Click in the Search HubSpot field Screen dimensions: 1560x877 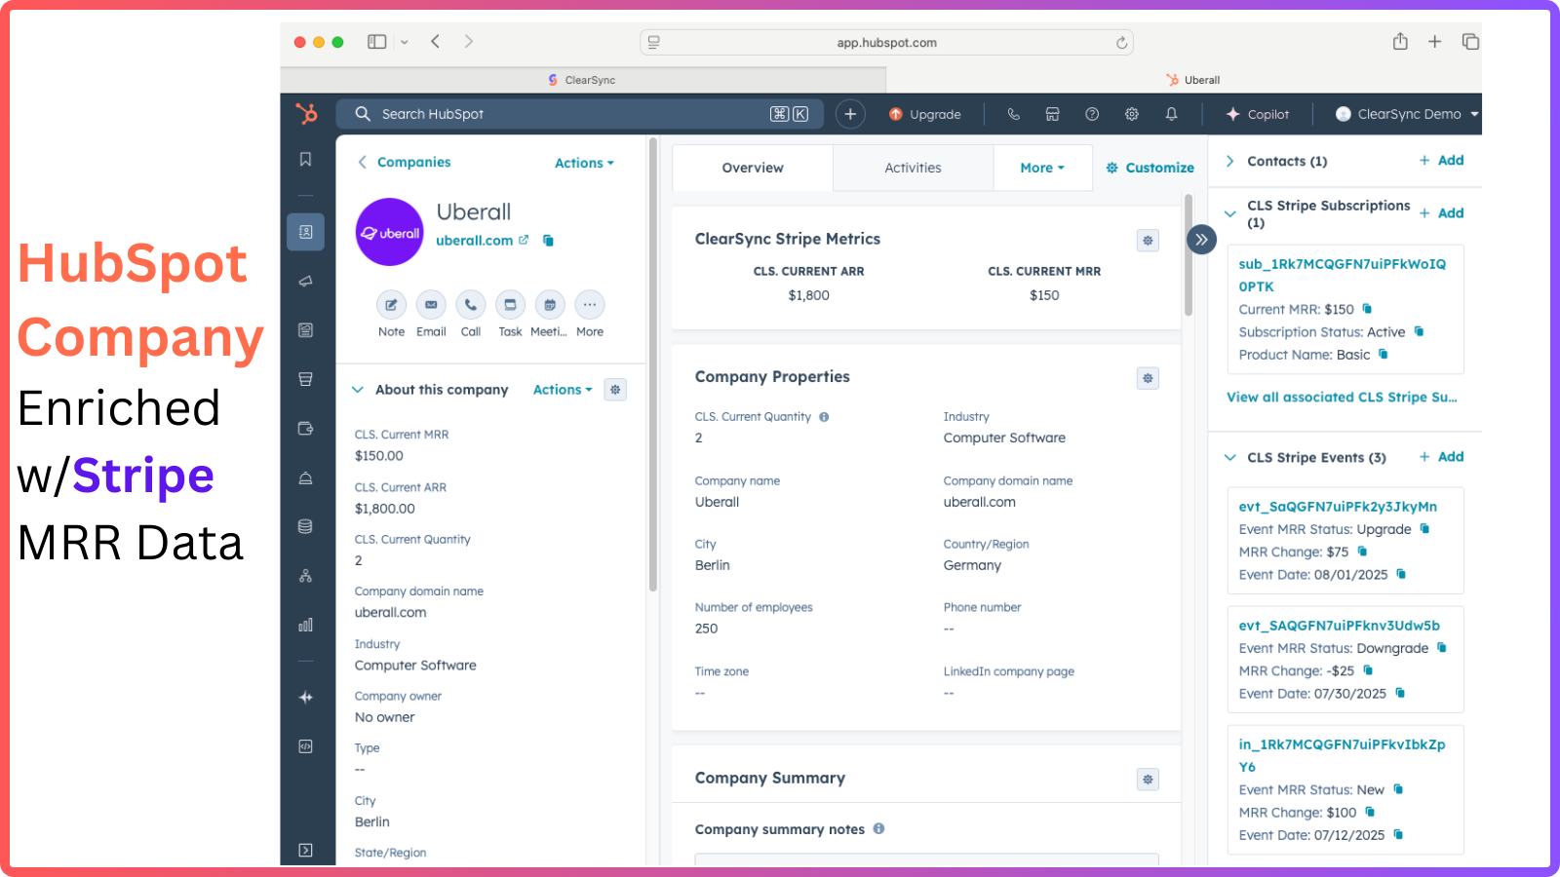(546, 114)
